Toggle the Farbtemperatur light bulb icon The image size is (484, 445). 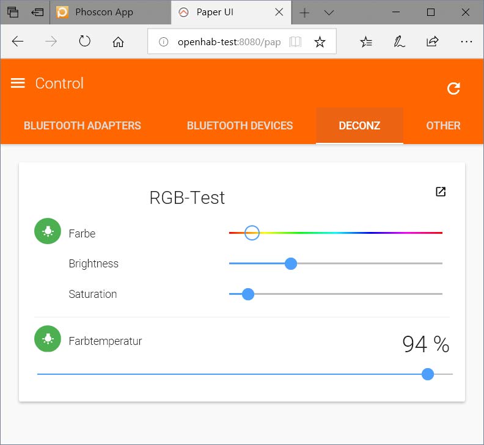pos(48,339)
